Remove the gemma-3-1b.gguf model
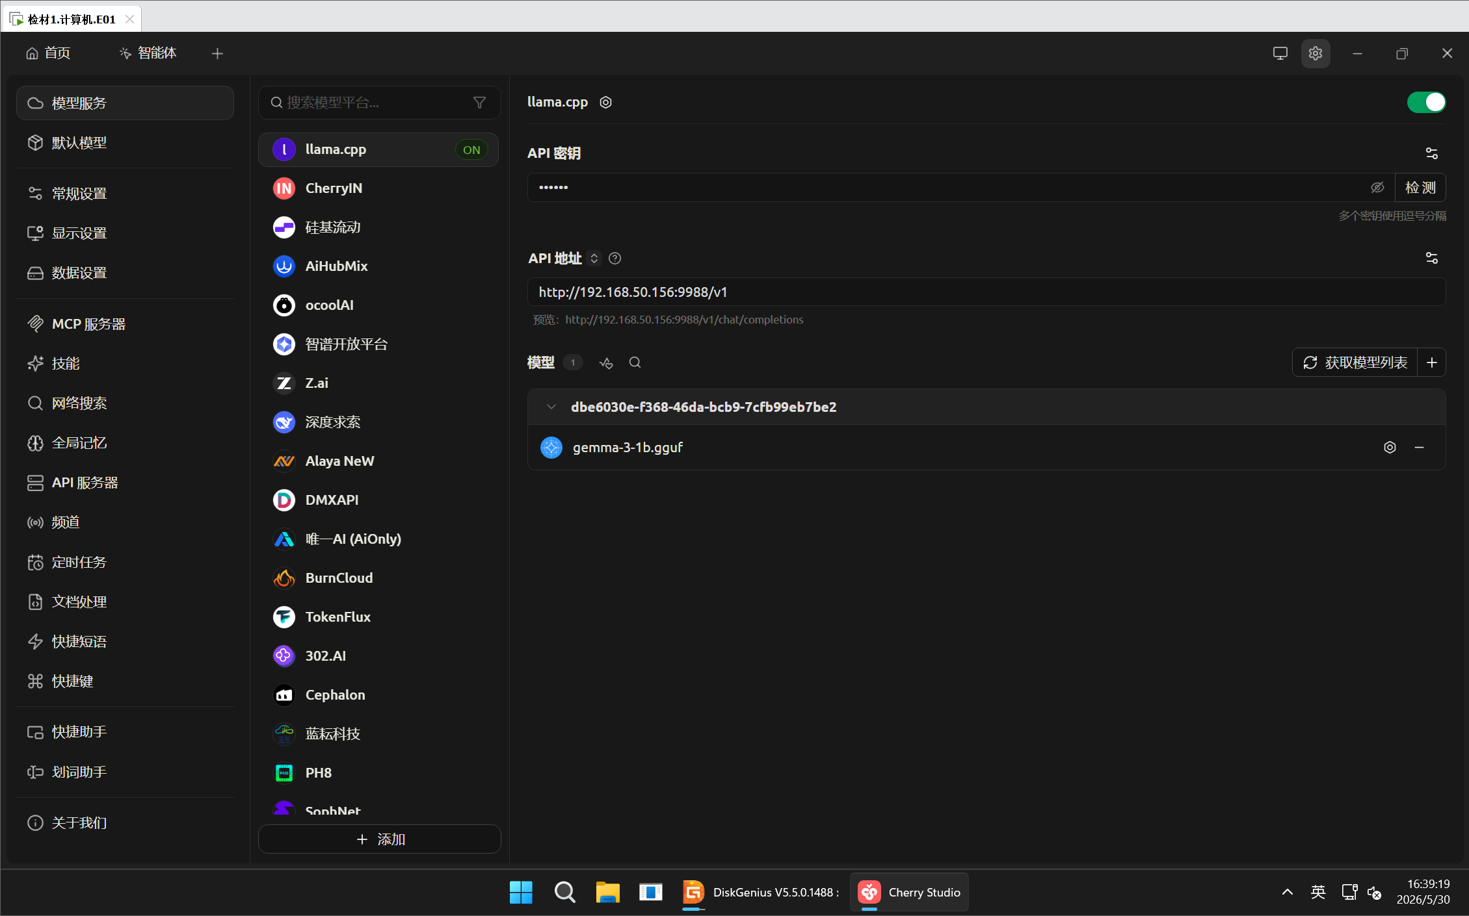The image size is (1469, 916). click(x=1419, y=448)
